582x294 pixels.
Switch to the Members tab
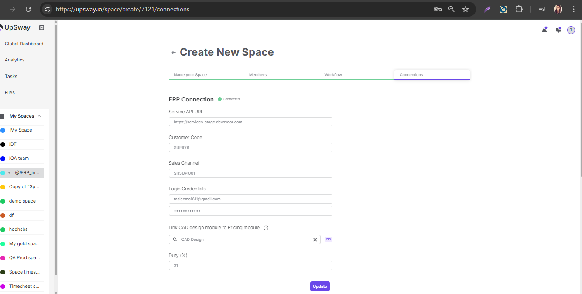coord(258,75)
